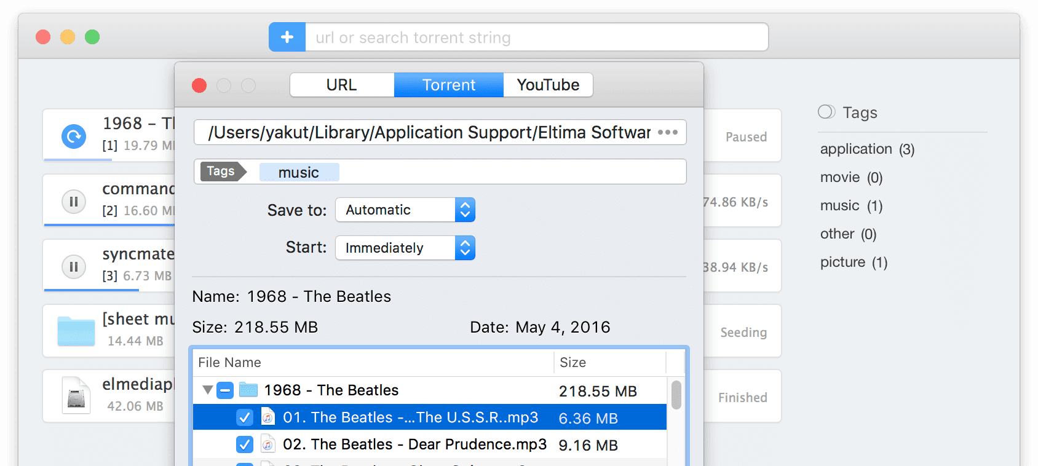Screen dimensions: 1038x466
Task: Uncheck the 02. Dear Prudence file
Action: click(245, 444)
